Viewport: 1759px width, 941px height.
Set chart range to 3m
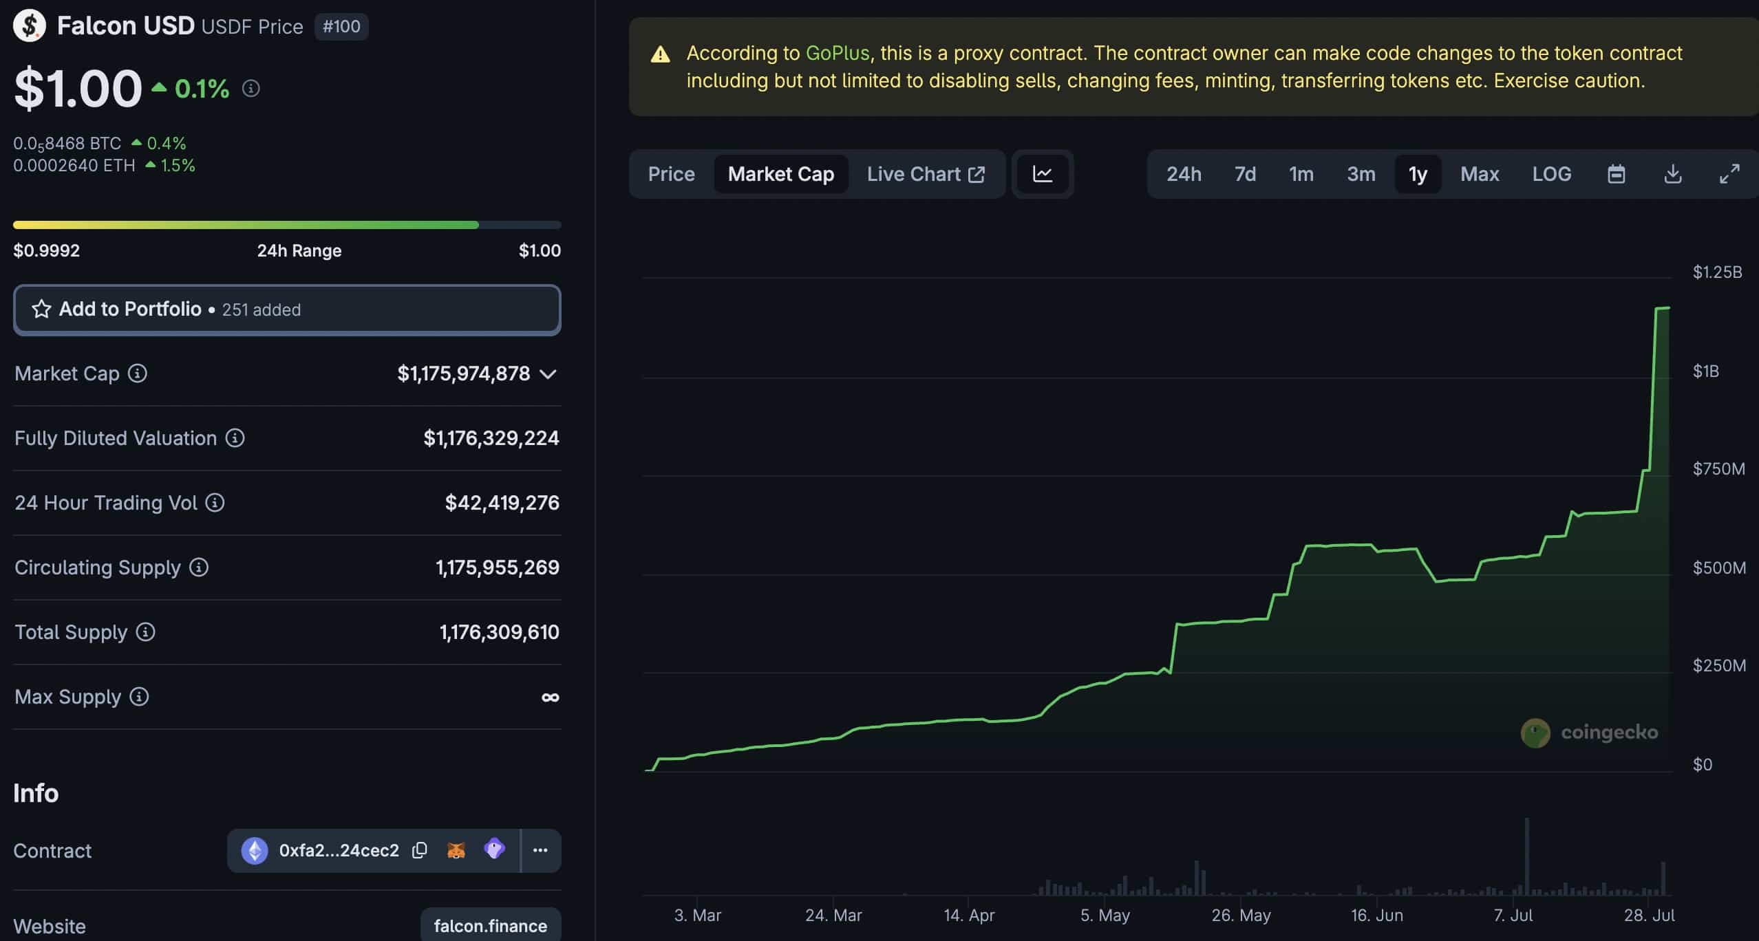(1361, 174)
